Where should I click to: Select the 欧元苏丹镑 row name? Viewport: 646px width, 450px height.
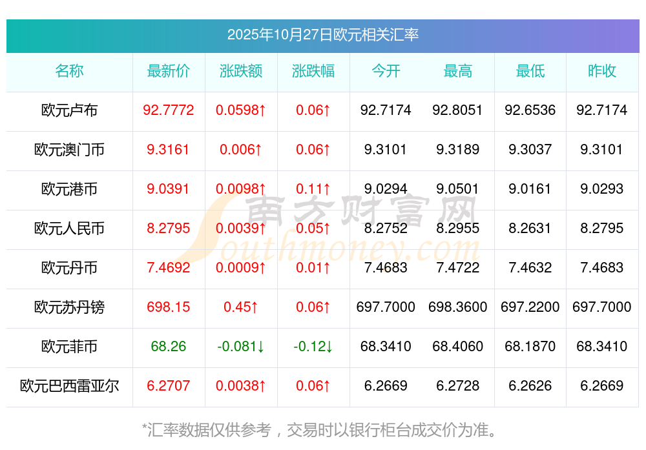[x=69, y=307]
